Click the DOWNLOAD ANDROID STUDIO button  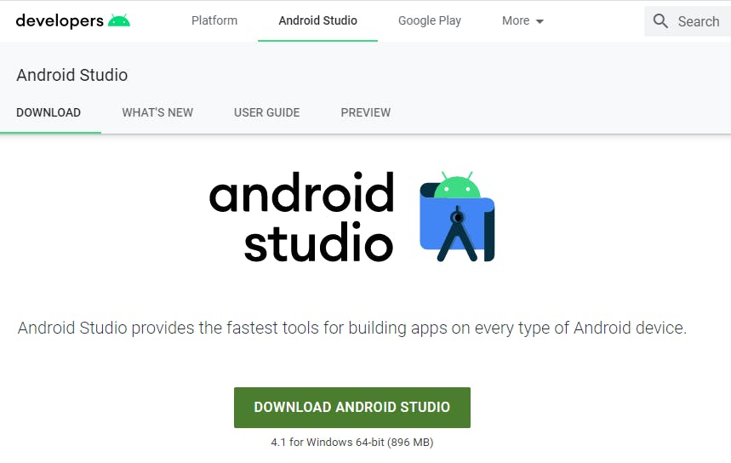pyautogui.click(x=352, y=407)
